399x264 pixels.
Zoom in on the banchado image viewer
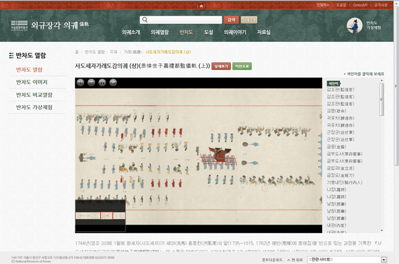click(80, 82)
